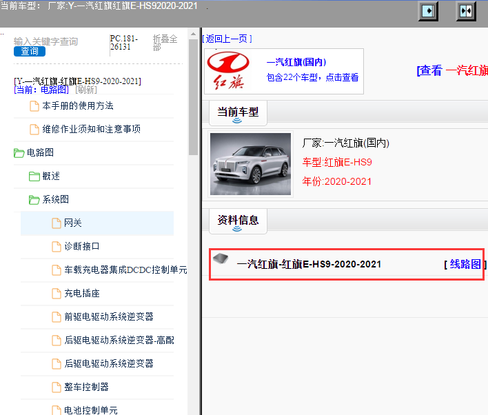Screen dimensions: 488x415
Task: Open the 一汽红旗(国内) brand link
Action: pos(296,62)
